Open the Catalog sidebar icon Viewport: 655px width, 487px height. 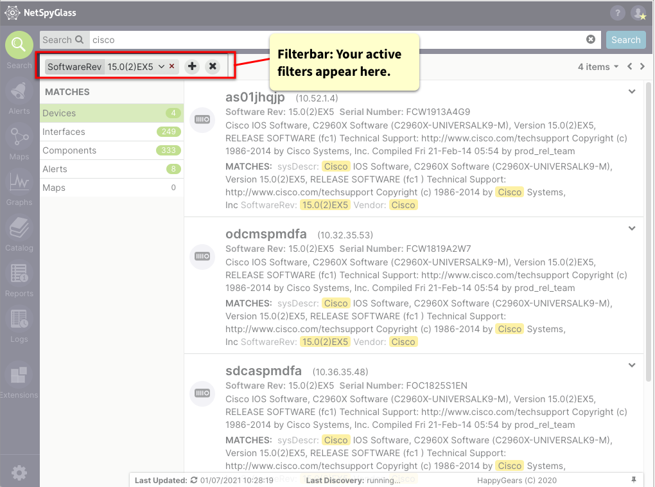point(19,228)
